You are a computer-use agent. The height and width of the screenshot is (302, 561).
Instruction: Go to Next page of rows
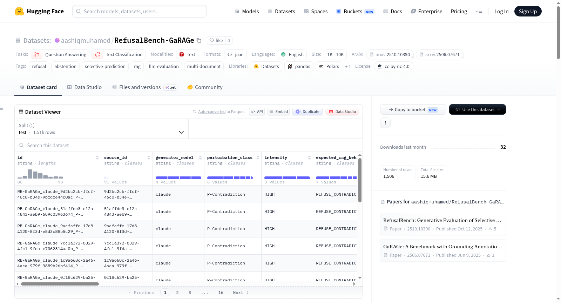[241, 293]
